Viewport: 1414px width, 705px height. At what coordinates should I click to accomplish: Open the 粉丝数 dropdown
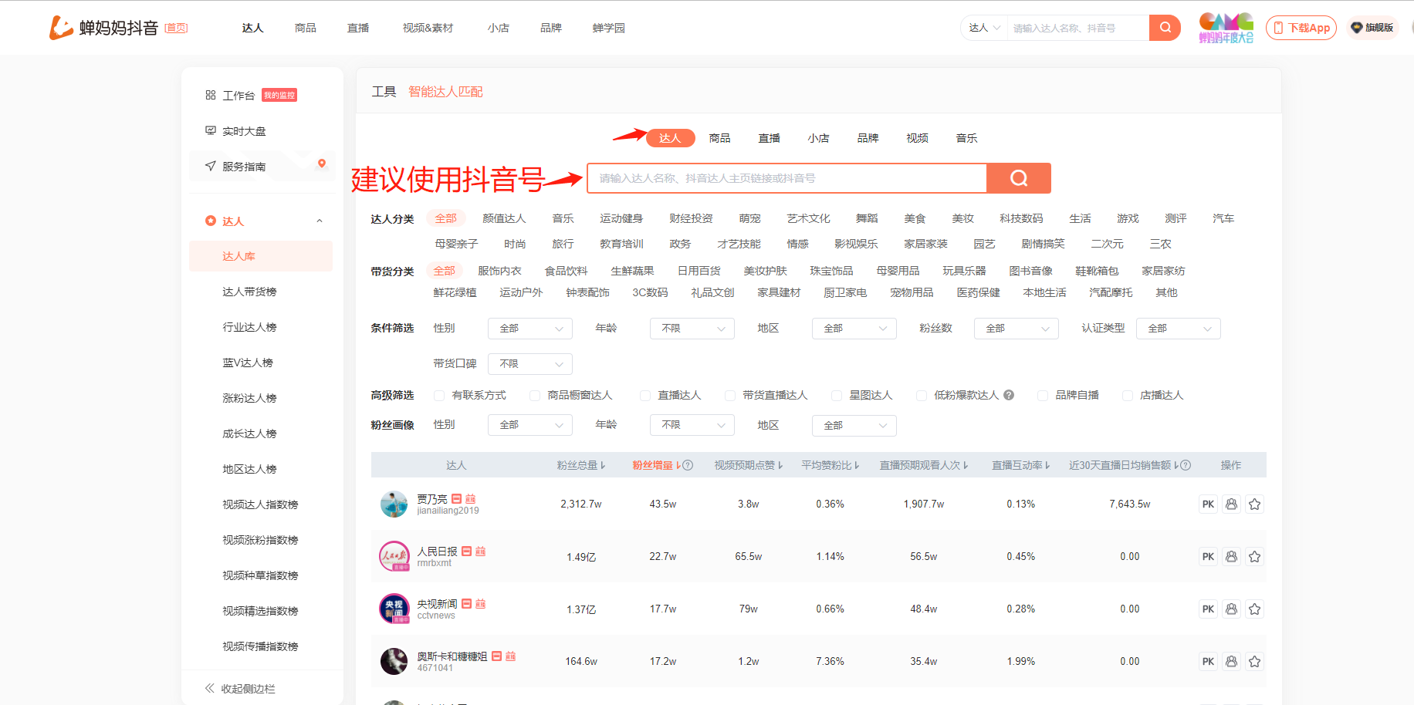point(1017,329)
